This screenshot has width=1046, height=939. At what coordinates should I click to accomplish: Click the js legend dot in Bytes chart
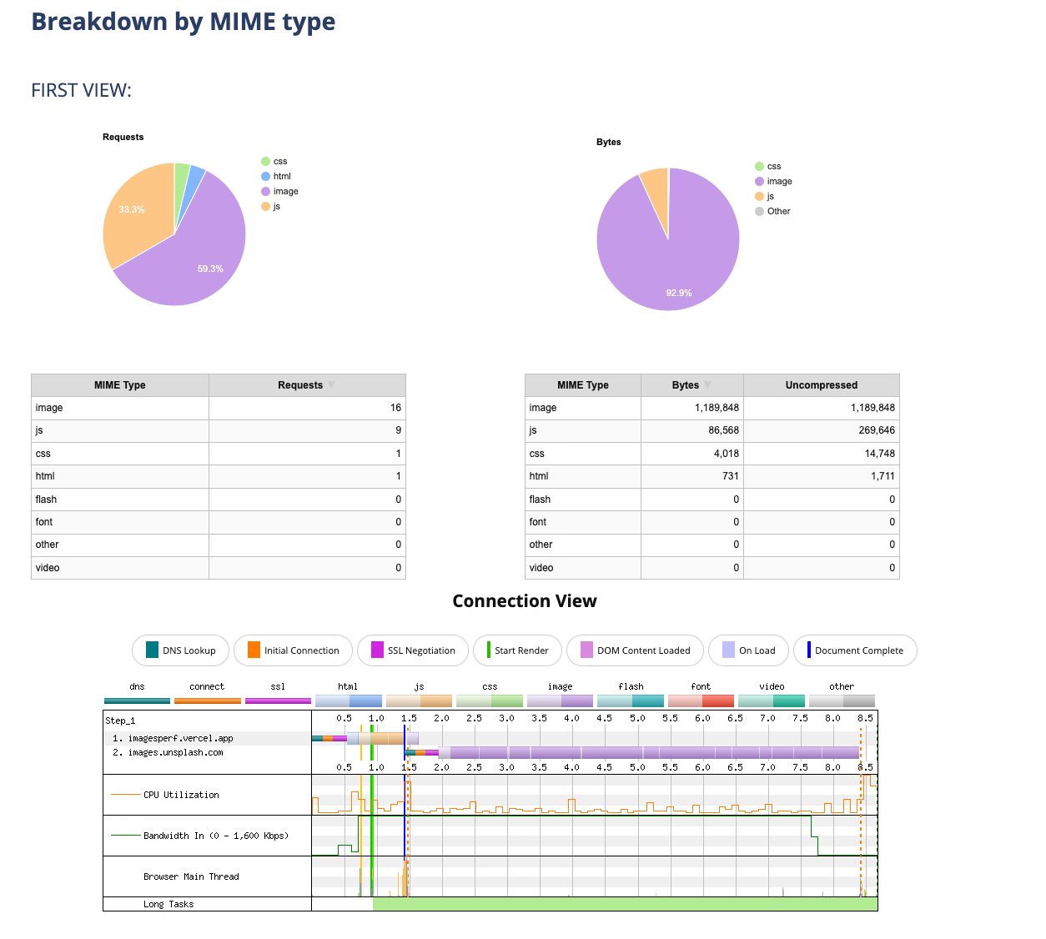[759, 197]
